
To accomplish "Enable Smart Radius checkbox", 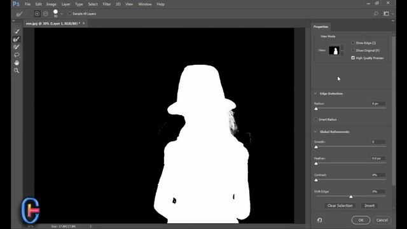I will (x=316, y=120).
